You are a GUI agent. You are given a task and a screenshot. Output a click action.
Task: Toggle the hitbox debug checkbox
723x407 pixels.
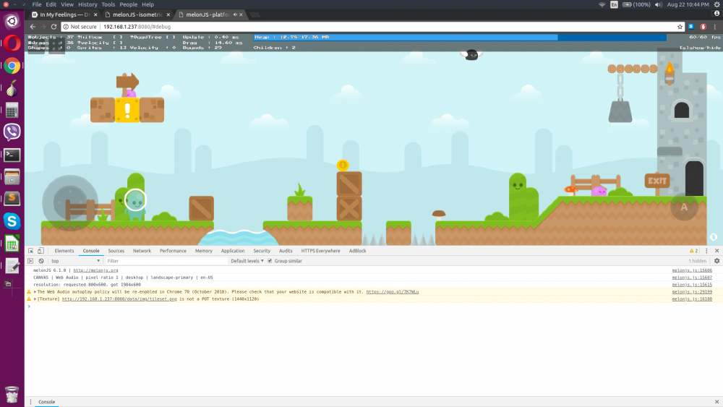(x=118, y=38)
